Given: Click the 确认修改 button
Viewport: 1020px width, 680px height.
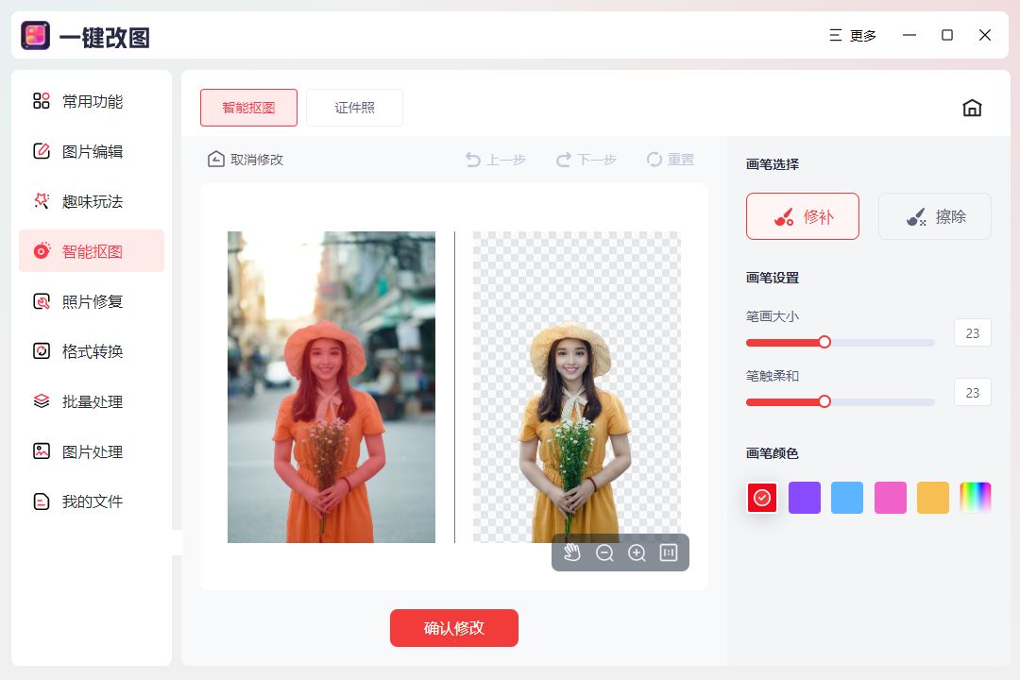Looking at the screenshot, I should tap(454, 628).
